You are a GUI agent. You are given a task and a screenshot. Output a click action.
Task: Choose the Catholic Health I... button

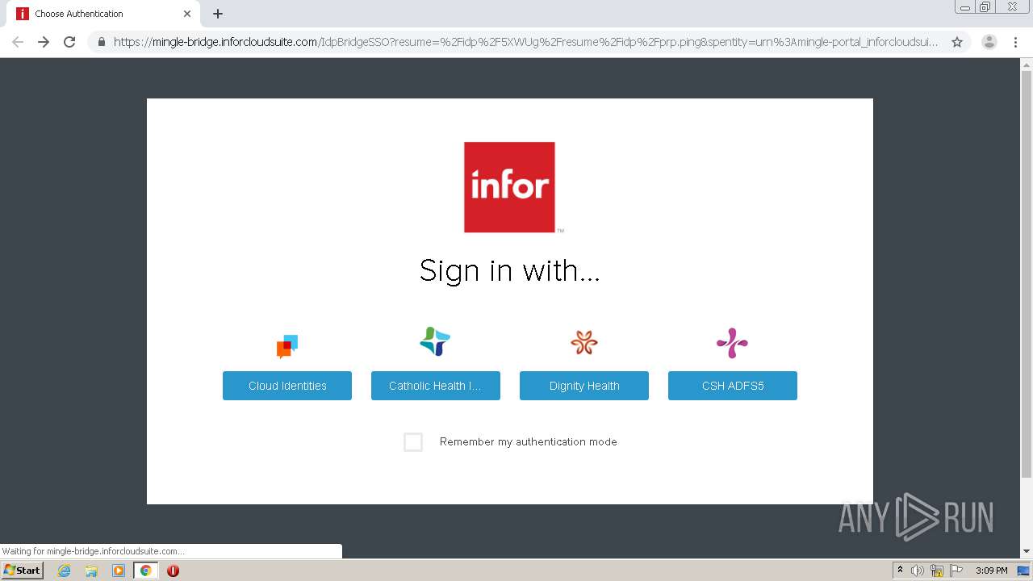[x=436, y=386]
